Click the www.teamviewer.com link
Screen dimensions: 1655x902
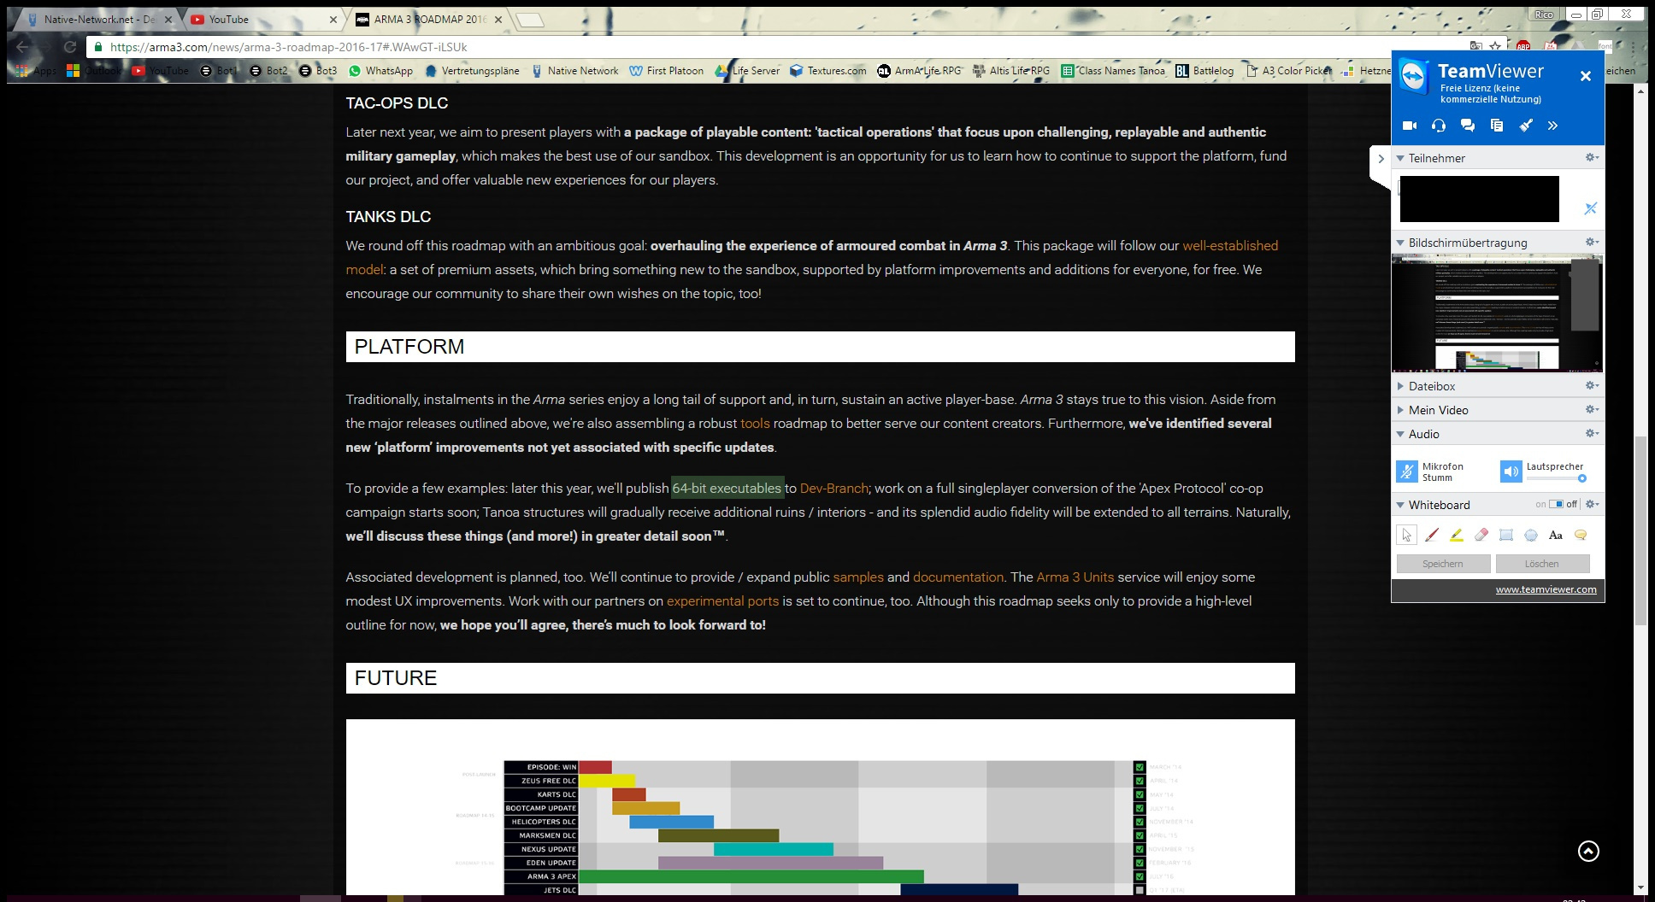click(1546, 589)
